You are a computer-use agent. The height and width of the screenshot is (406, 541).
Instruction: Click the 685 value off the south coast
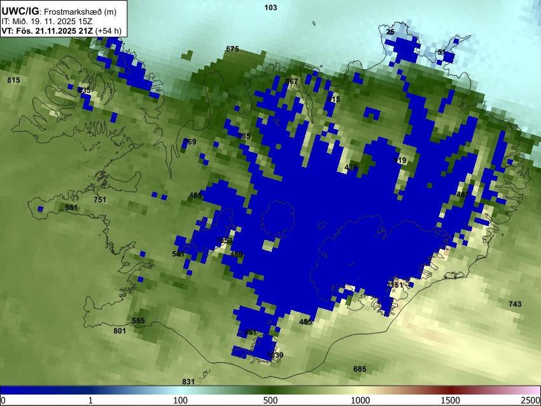pyautogui.click(x=360, y=369)
